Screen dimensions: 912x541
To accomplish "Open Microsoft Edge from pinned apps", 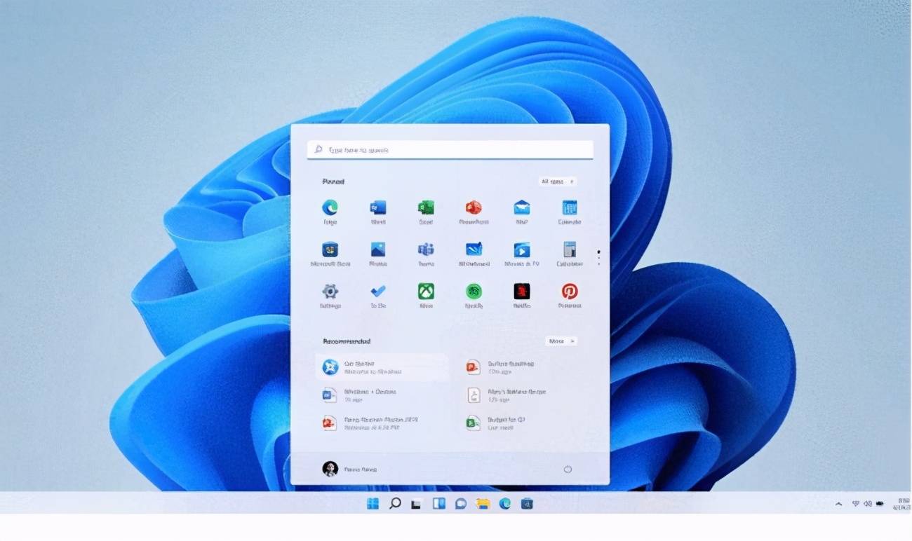I will [330, 207].
